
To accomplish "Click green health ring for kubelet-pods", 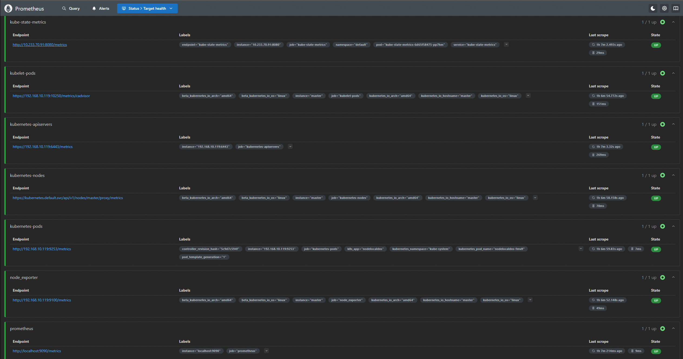I will [662, 73].
